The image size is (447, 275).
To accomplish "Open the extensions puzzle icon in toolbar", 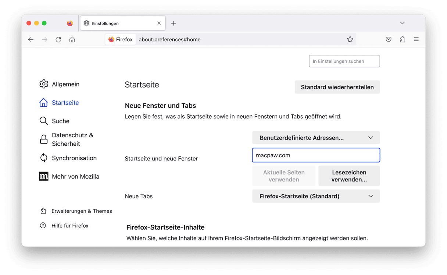I will coord(403,39).
